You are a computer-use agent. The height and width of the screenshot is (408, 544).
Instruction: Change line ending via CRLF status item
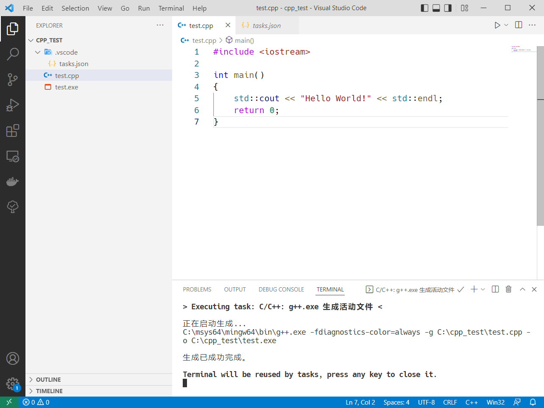(x=450, y=402)
